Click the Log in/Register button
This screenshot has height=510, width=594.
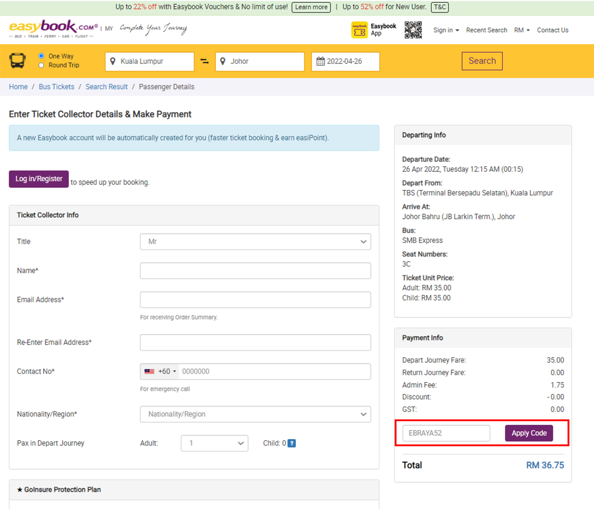[x=39, y=179]
